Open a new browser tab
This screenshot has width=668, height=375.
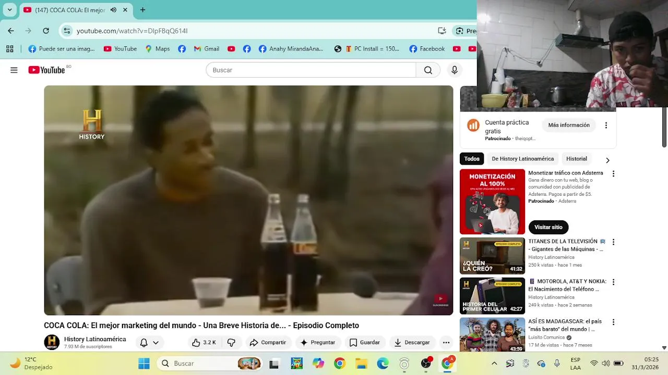[x=142, y=10]
